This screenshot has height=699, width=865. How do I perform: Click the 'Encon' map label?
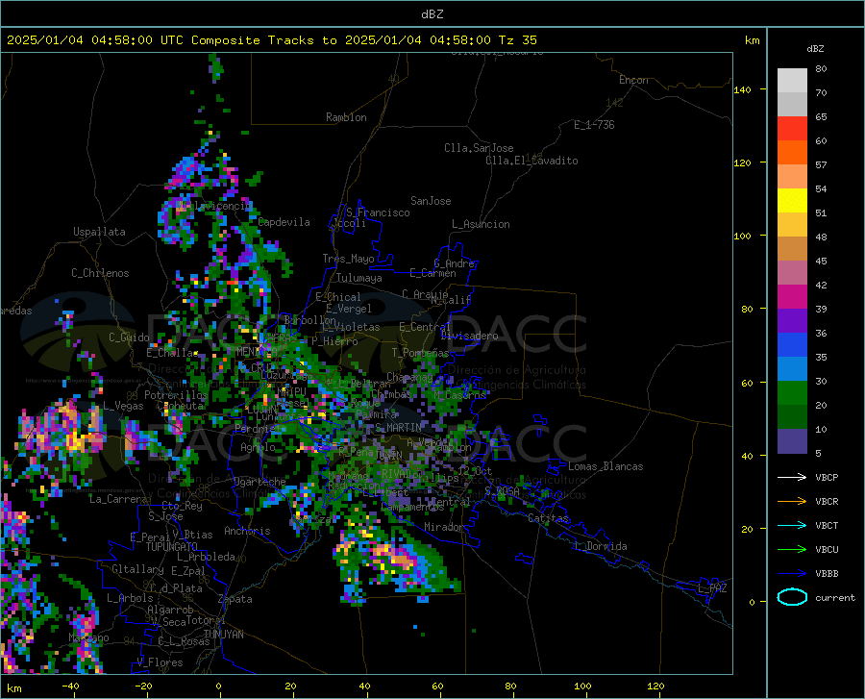point(633,80)
